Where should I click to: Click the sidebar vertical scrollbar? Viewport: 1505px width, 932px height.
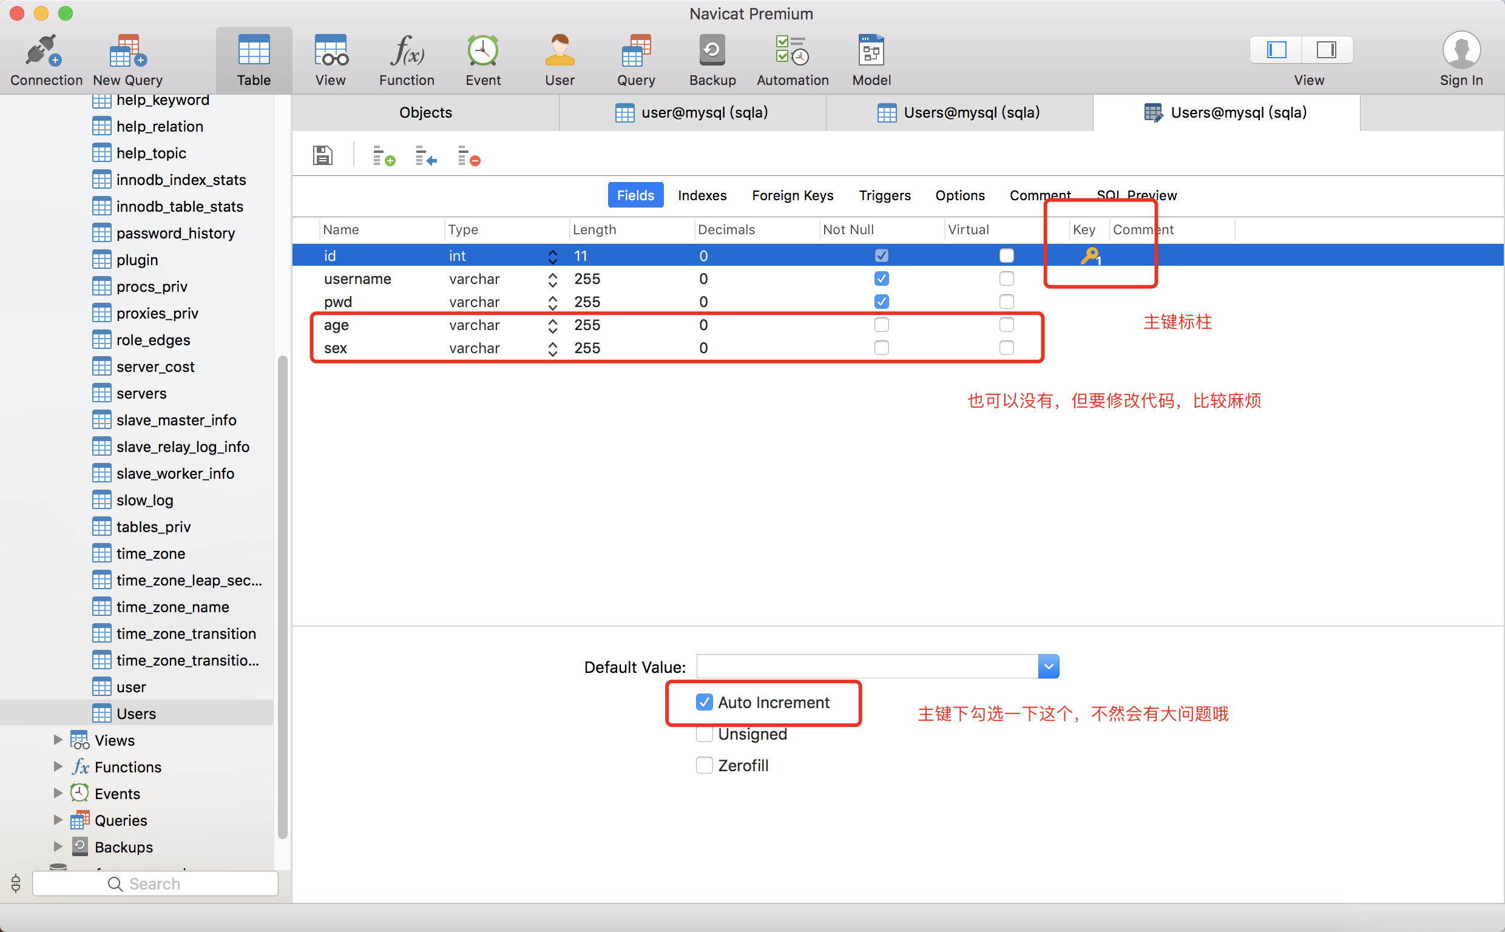point(283,596)
